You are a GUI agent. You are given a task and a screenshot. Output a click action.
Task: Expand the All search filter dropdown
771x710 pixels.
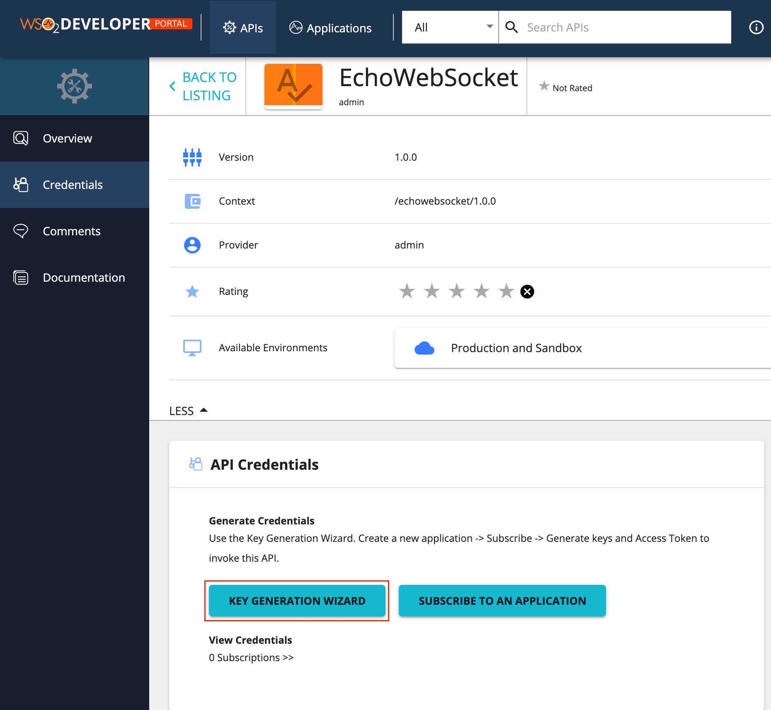[450, 27]
